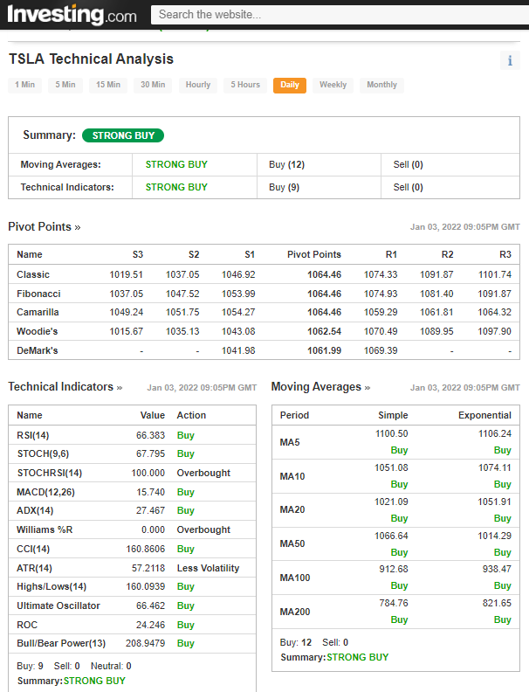Click MA200 exponential value 821.65
The height and width of the screenshot is (692, 529).
(x=497, y=603)
